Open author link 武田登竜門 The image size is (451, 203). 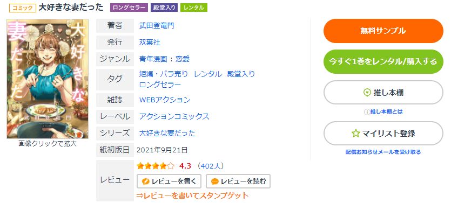(157, 26)
